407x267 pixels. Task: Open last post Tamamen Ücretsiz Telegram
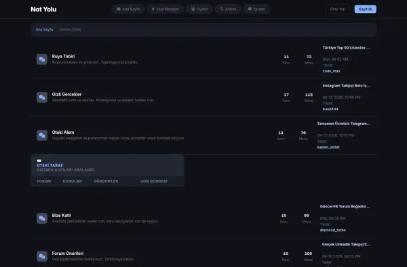click(x=344, y=124)
